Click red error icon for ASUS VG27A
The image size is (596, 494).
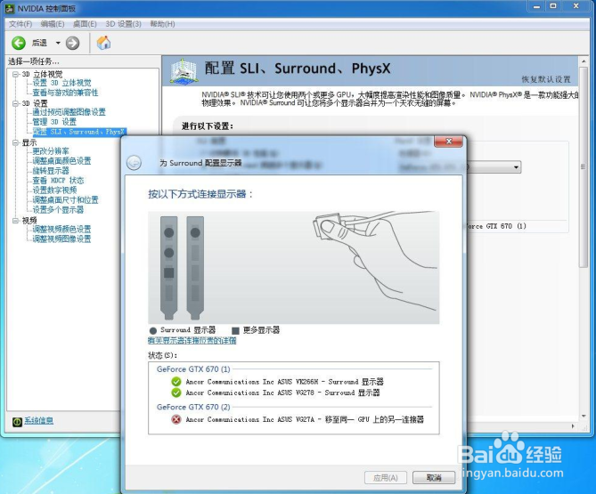[176, 419]
